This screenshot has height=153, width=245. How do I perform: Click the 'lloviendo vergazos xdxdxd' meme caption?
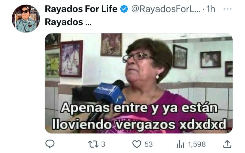tap(139, 125)
